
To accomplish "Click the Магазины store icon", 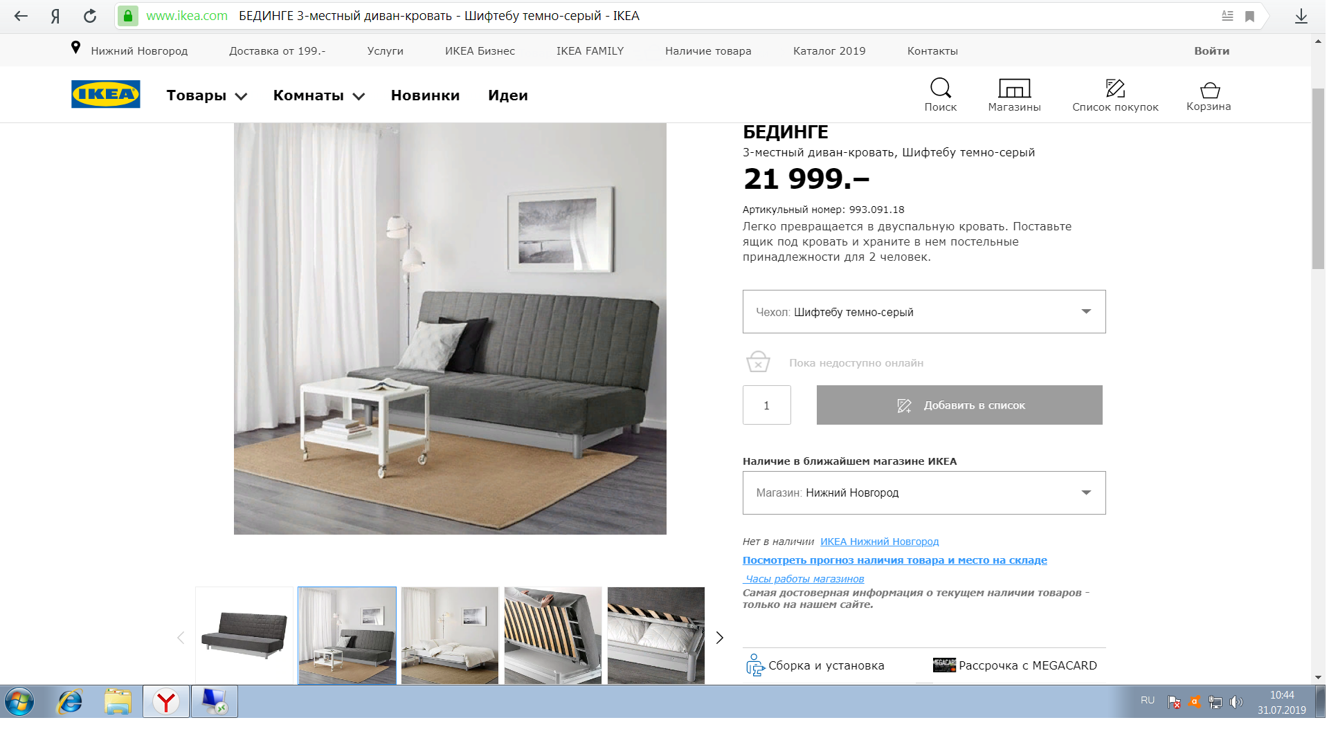I will tap(1014, 88).
